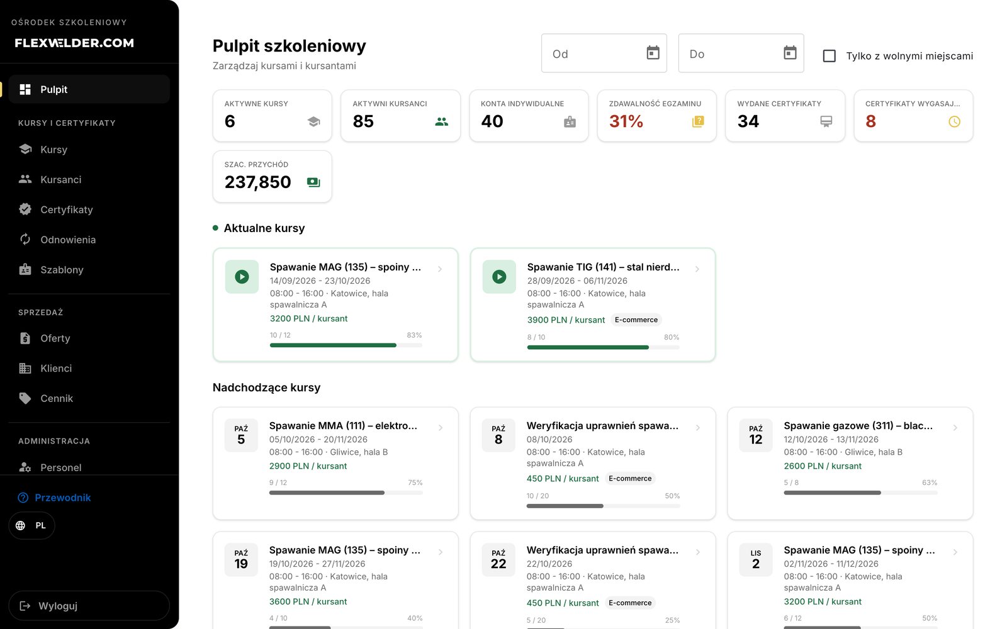This screenshot has width=1007, height=629.
Task: Click the E-commerce tag on Spawanie TIG course
Action: (x=636, y=320)
